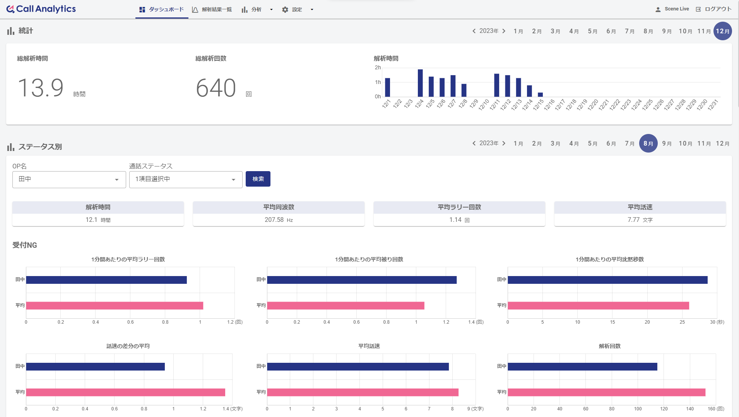
Task: Select 3月 in ステータス別 month selector
Action: [556, 143]
